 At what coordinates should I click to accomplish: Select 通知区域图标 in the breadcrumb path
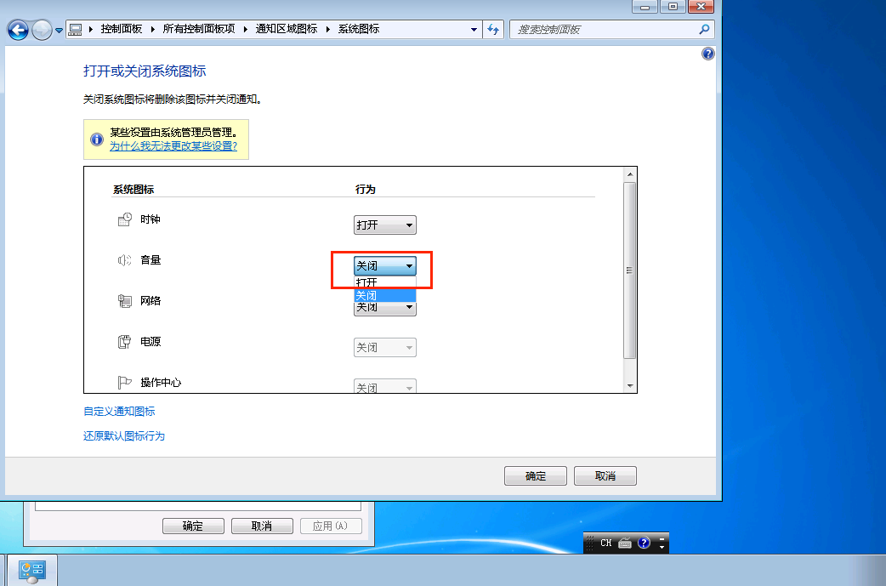tap(287, 29)
